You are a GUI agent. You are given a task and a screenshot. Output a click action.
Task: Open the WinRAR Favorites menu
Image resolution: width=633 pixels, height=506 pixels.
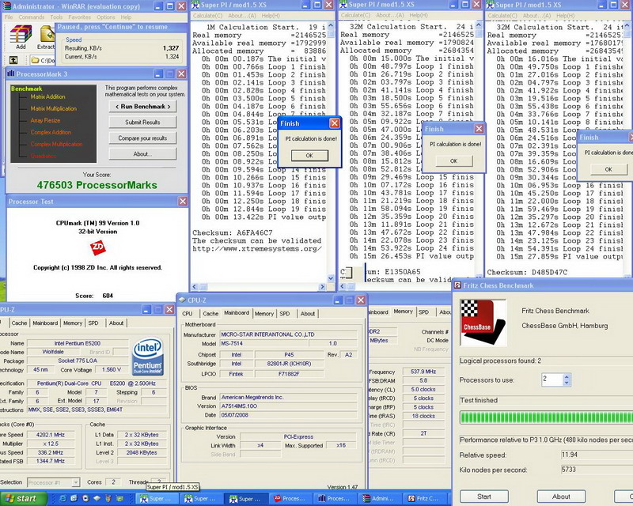(x=80, y=17)
